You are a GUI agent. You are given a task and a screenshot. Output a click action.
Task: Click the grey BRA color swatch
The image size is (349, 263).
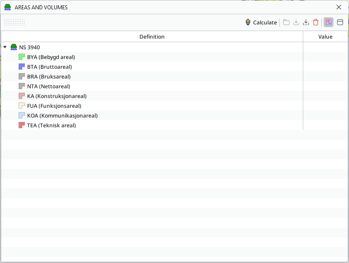(x=22, y=76)
